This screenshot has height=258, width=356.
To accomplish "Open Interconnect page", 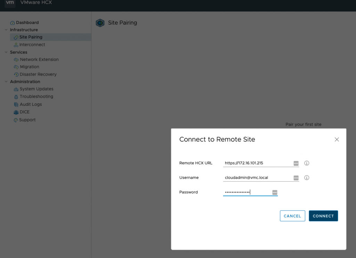I will [32, 45].
